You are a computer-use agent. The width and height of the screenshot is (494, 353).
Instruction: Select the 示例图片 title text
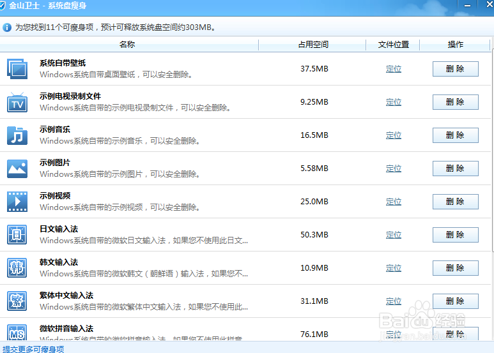(x=55, y=163)
